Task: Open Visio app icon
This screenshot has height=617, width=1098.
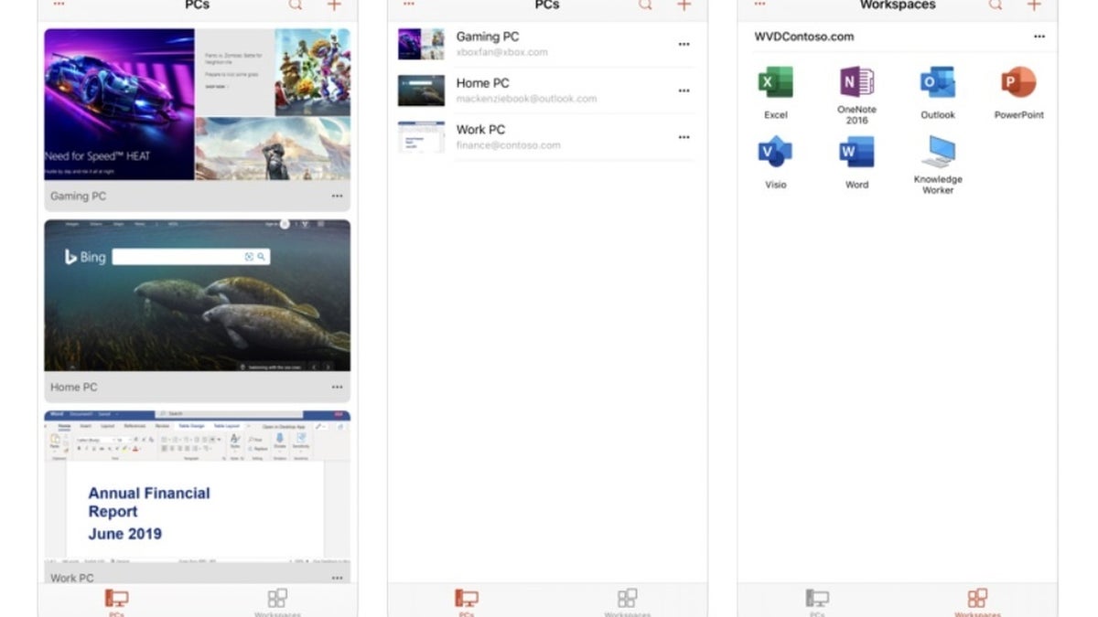Action: pyautogui.click(x=775, y=152)
